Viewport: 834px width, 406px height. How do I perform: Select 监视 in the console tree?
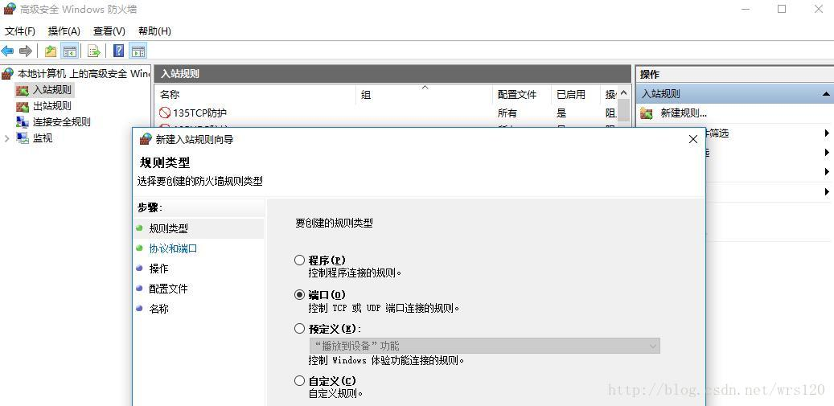click(x=43, y=138)
